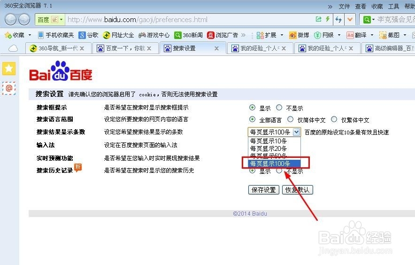The width and height of the screenshot is (415, 265).
Task: Click the 恢复默认 button
Action: 298,190
